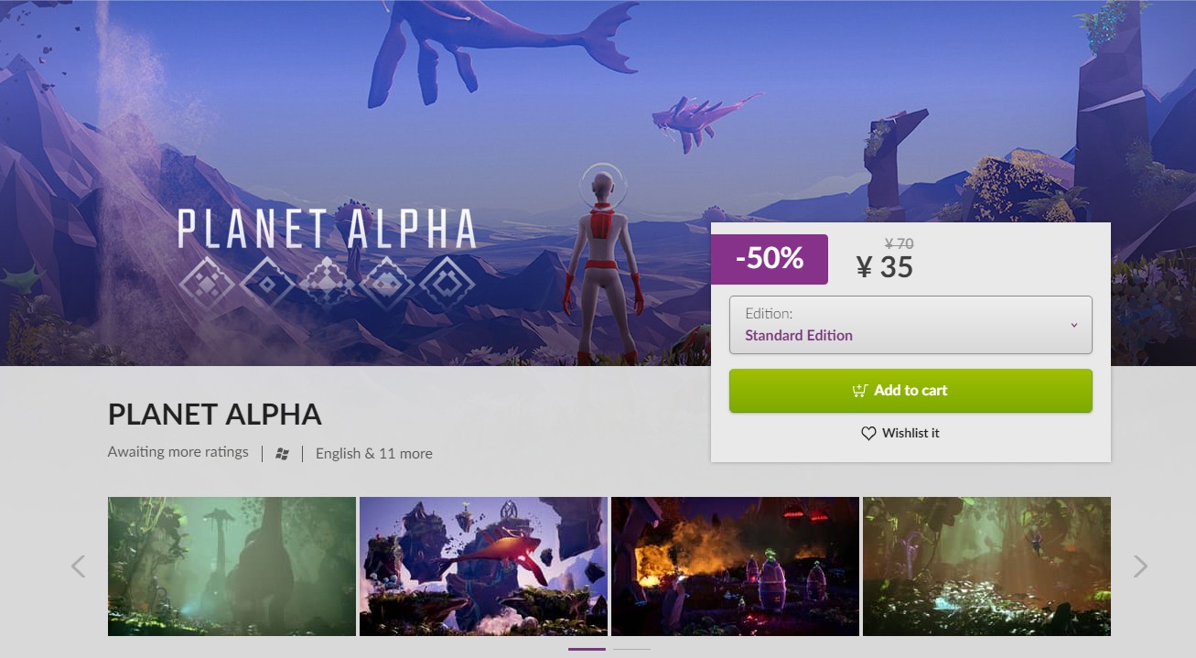Screen dimensions: 1196x658
Task: Click the Windows platform compatibility icon
Action: pyautogui.click(x=282, y=452)
